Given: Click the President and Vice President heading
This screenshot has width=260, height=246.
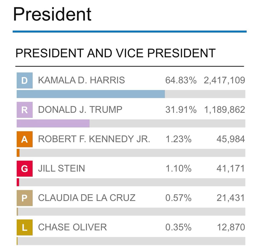Looking at the screenshot, I should click(115, 53).
